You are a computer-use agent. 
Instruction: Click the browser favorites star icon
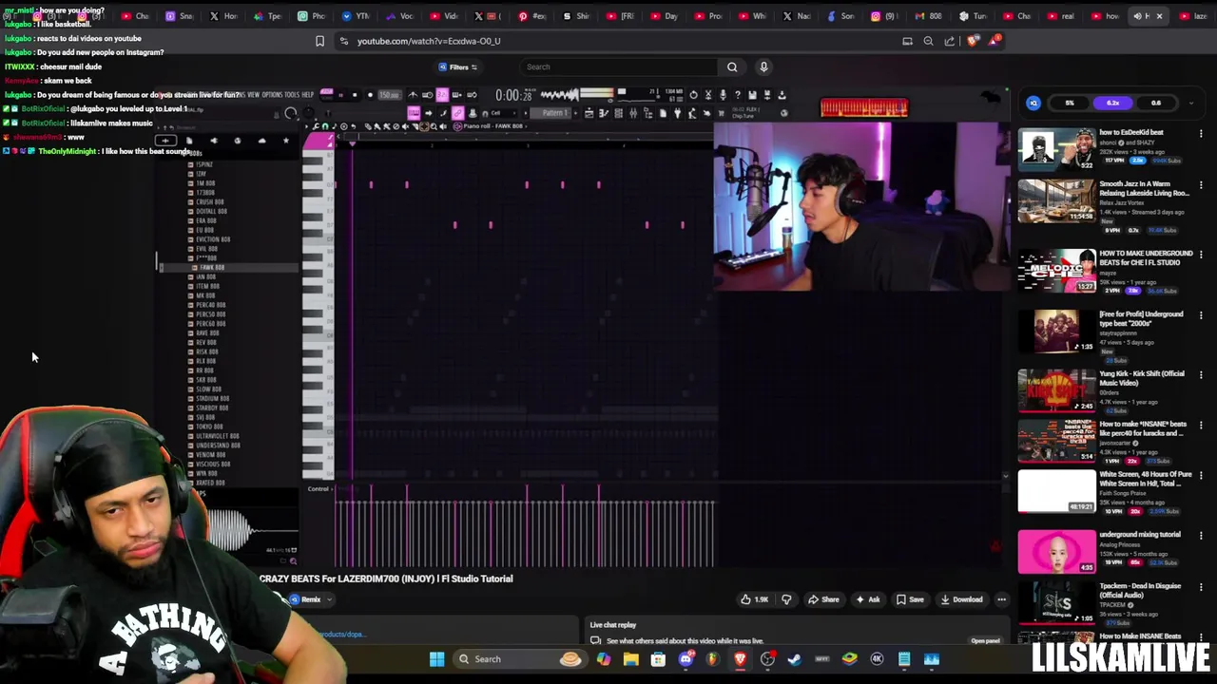[285, 141]
